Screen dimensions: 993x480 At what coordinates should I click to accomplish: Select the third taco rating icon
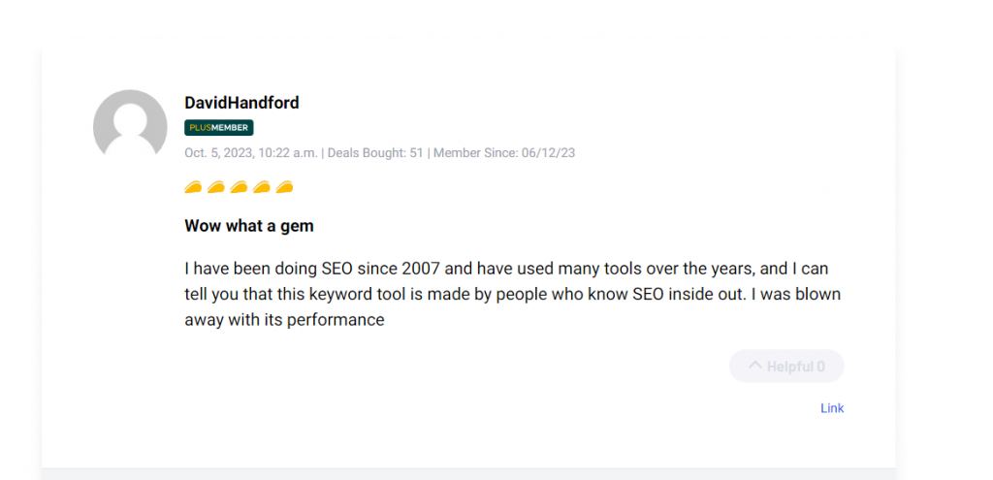(x=239, y=186)
